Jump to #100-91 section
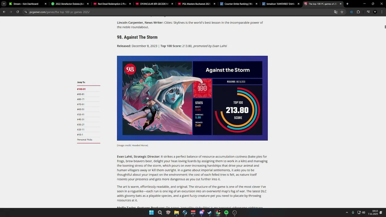Screen dimensions: 386x217 (81, 89)
